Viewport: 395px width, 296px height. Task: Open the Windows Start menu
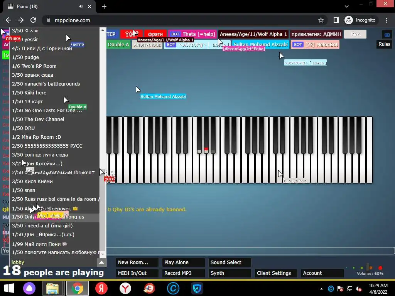coord(9,288)
